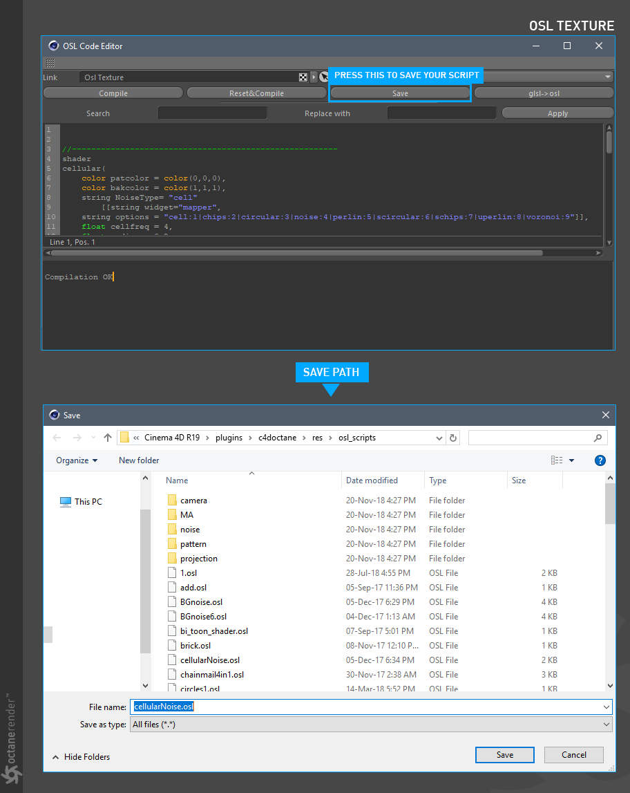Image resolution: width=630 pixels, height=793 pixels.
Task: Go up one folder level
Action: (x=108, y=438)
